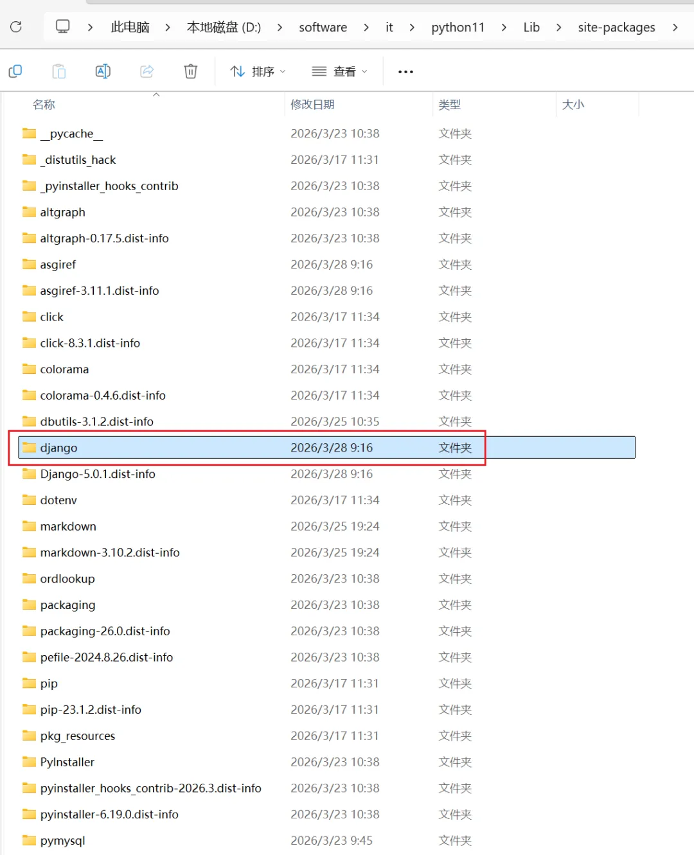Image resolution: width=694 pixels, height=855 pixels.
Task: Expand chevron after Lib breadcrumb
Action: [558, 27]
